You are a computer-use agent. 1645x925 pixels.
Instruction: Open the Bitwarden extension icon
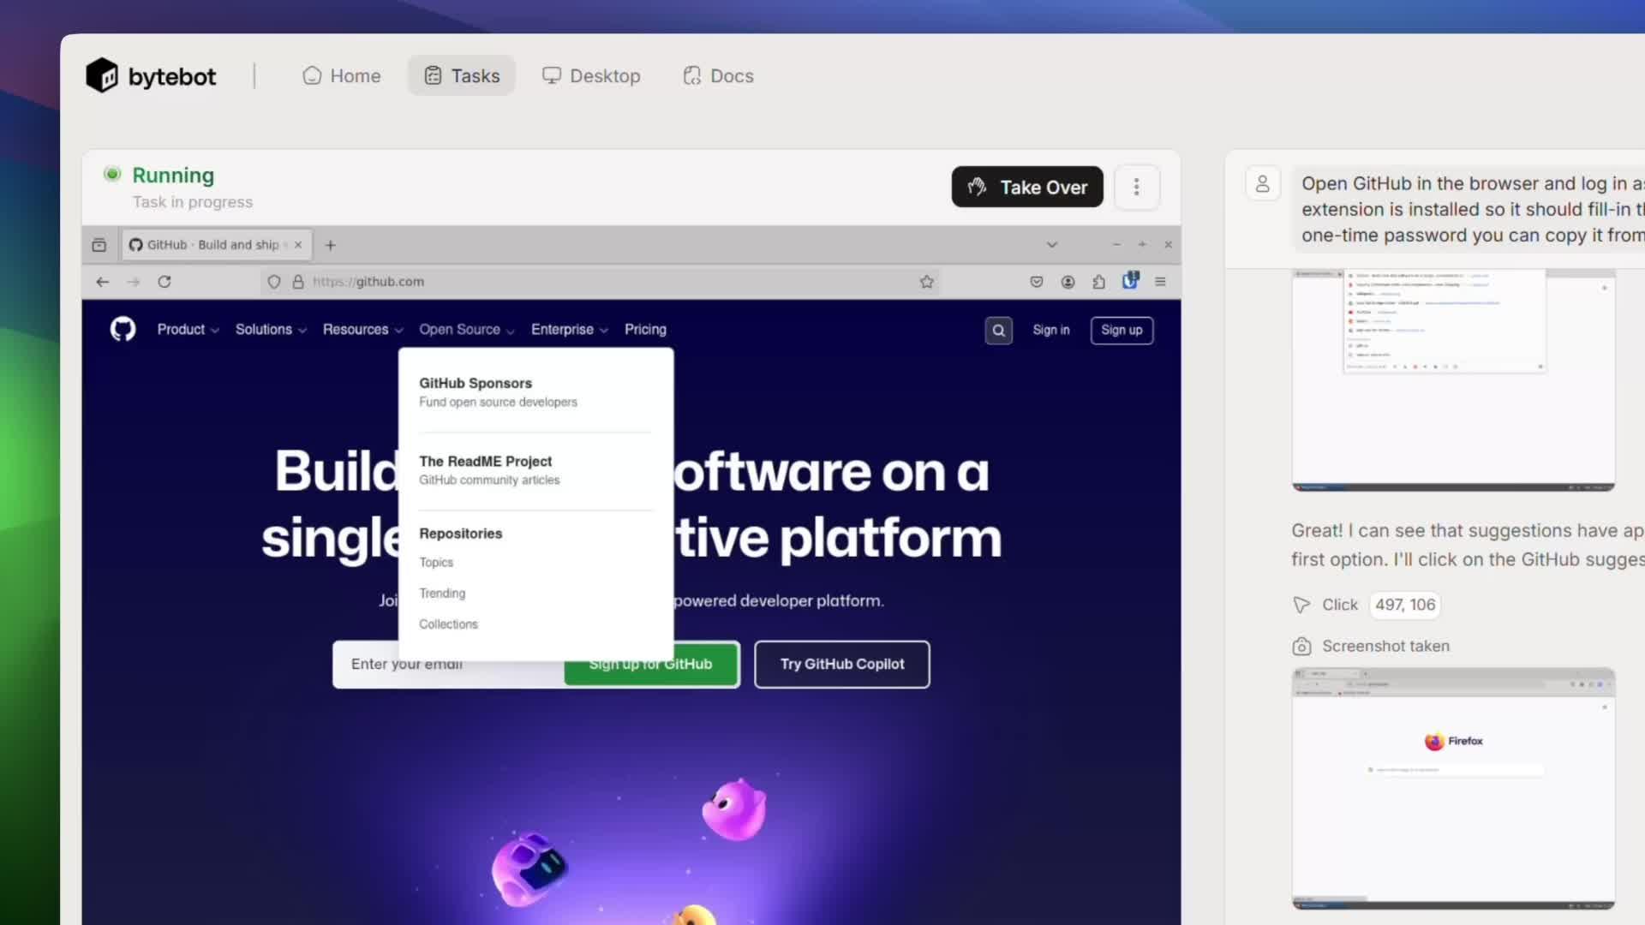1130,281
